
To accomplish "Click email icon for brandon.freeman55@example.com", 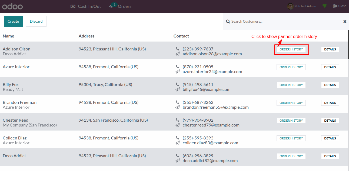I will [x=177, y=107].
